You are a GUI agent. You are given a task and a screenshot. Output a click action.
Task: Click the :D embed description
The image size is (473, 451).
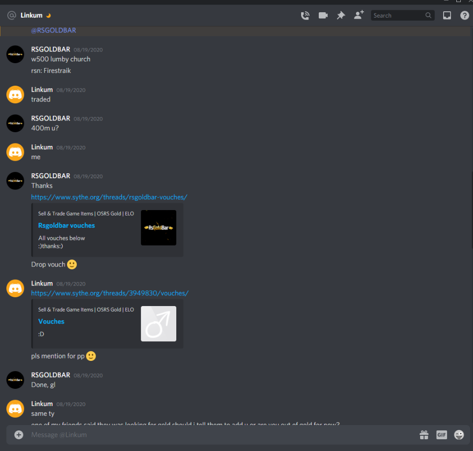[41, 334]
